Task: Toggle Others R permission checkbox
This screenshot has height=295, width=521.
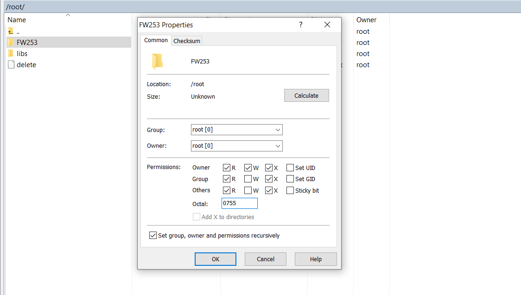Action: coord(227,190)
